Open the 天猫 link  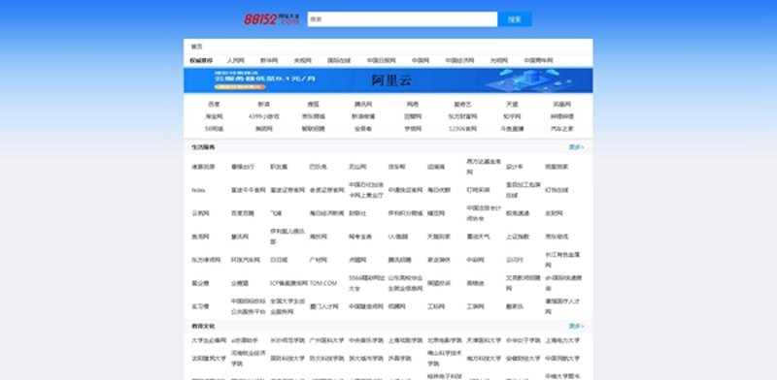click(512, 105)
